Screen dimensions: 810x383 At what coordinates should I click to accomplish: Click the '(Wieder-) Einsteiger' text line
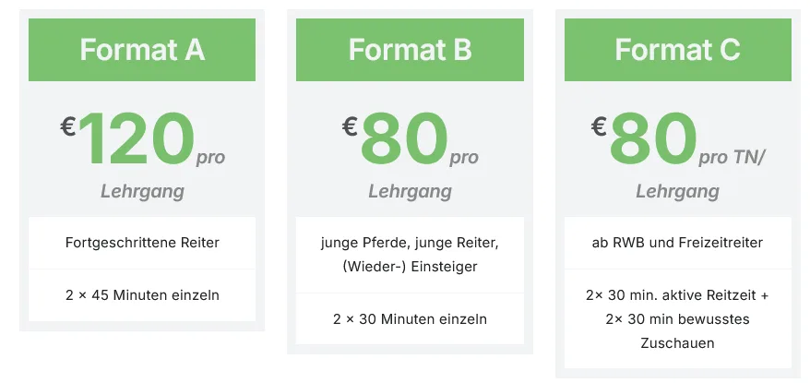tap(410, 268)
